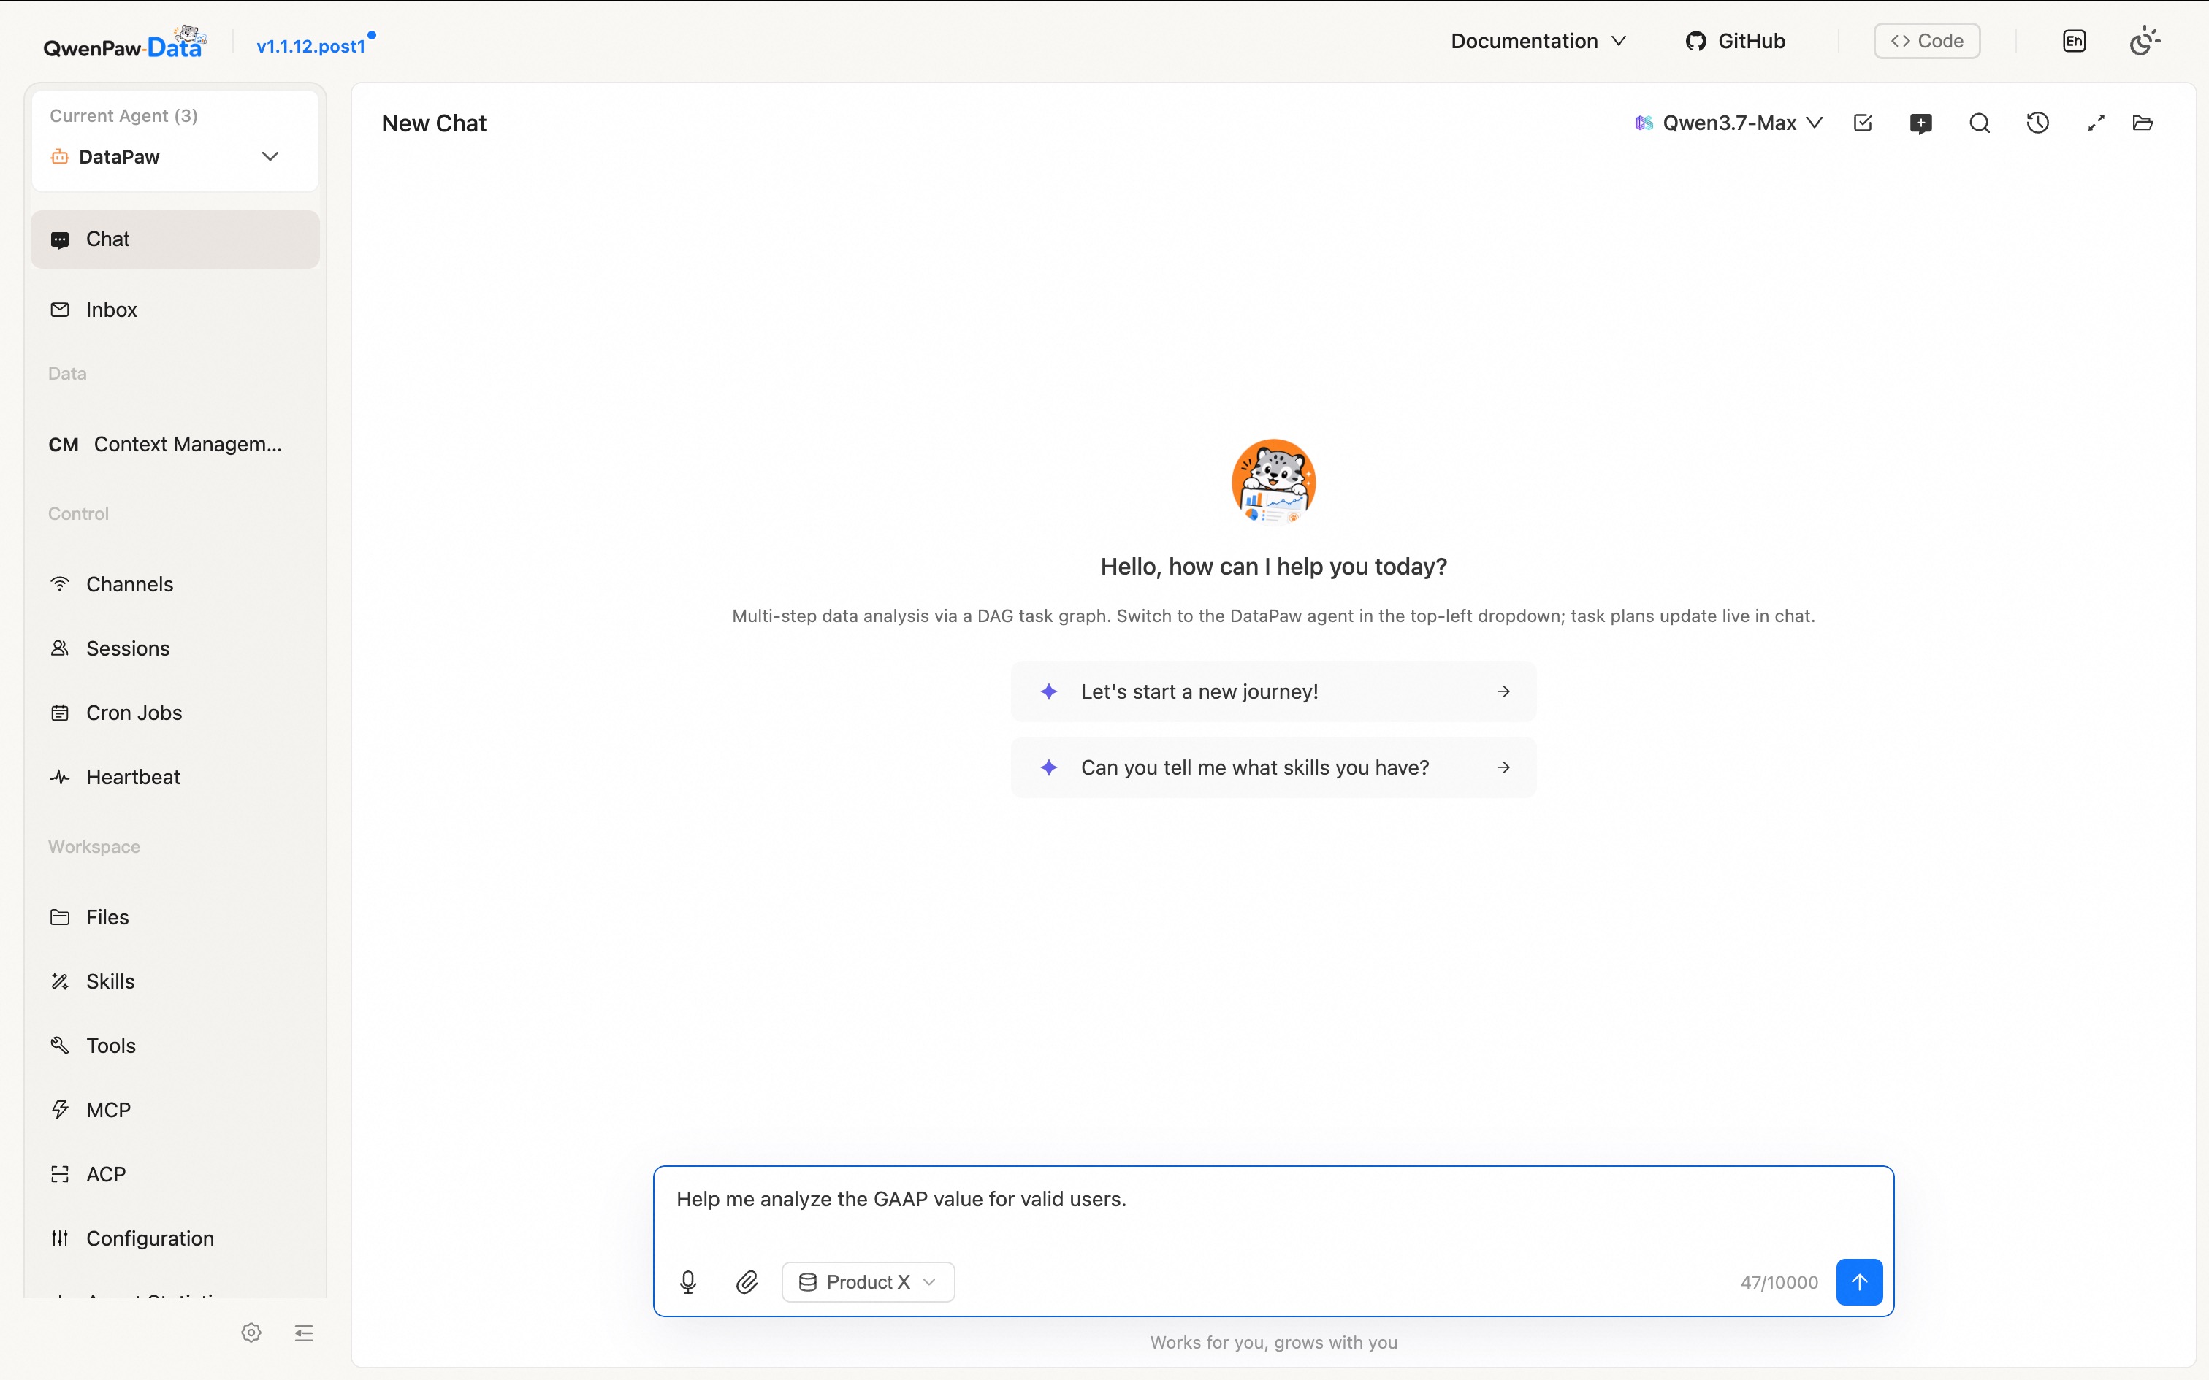Image resolution: width=2209 pixels, height=1380 pixels.
Task: Open MCP in the sidebar
Action: [175, 1110]
